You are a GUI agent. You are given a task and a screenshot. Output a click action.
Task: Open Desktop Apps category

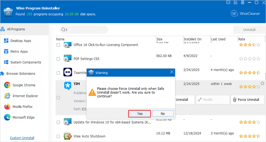(21, 41)
